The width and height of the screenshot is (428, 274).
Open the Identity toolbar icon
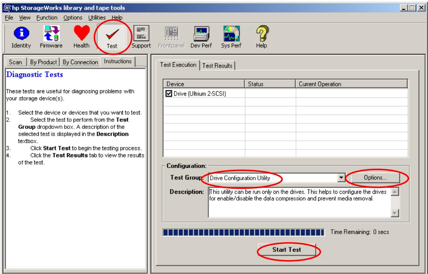tap(21, 37)
